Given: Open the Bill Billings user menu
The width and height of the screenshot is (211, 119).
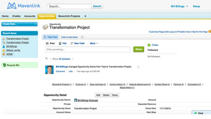Looking at the screenshot, I should tap(179, 6).
